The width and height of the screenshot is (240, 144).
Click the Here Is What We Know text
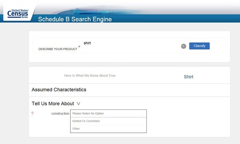tap(90, 76)
